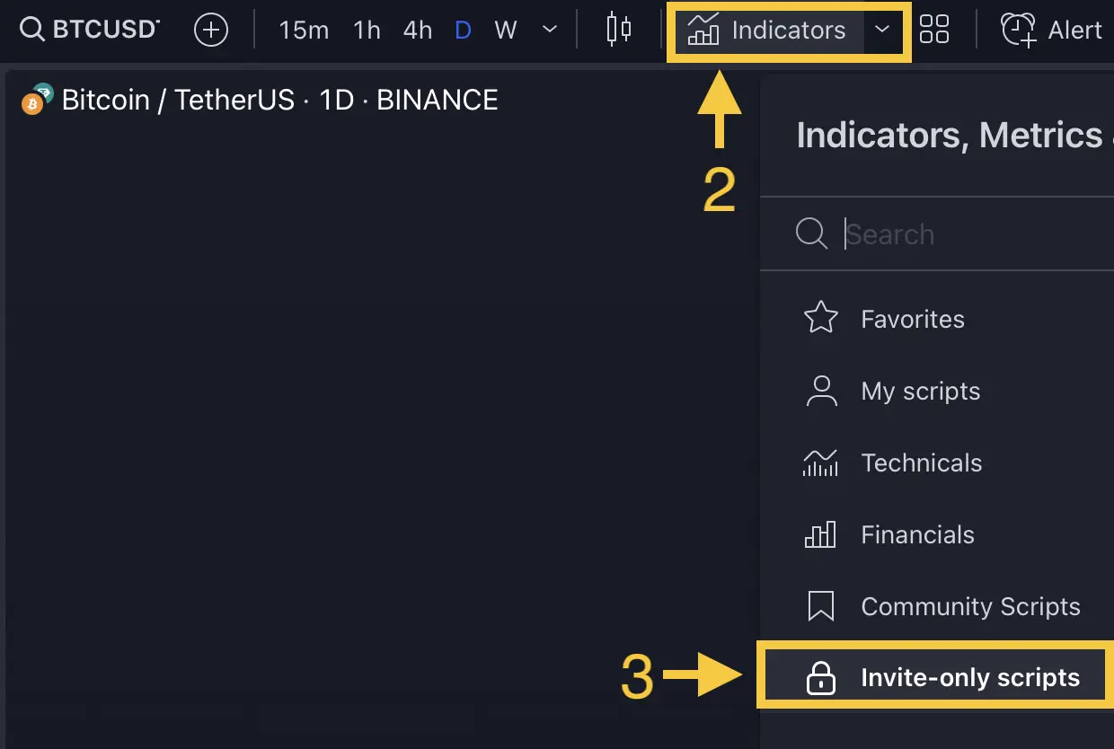Image resolution: width=1114 pixels, height=749 pixels.
Task: Click the Bitcoin coin logo icon
Action: pyautogui.click(x=34, y=100)
